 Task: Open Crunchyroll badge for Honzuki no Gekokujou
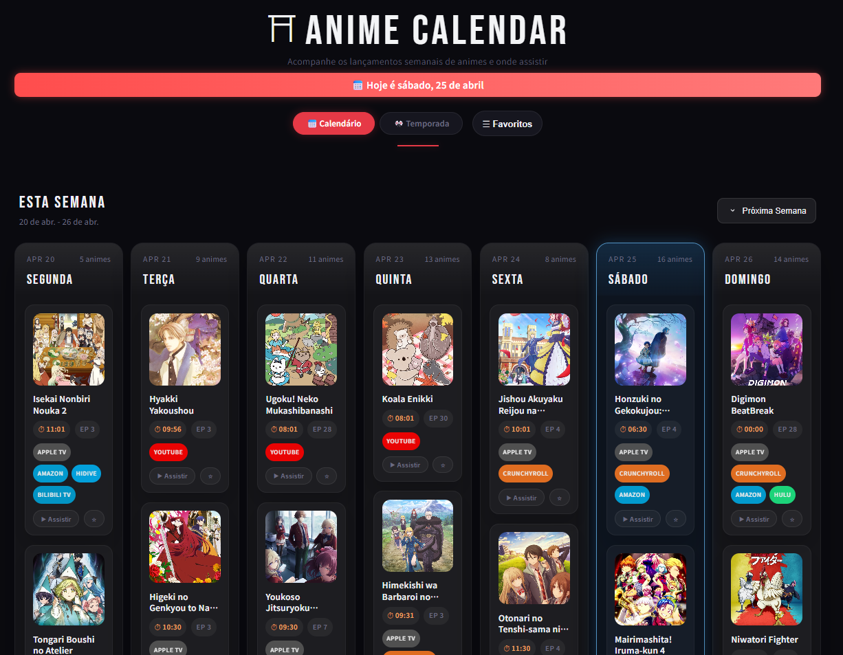click(x=642, y=474)
